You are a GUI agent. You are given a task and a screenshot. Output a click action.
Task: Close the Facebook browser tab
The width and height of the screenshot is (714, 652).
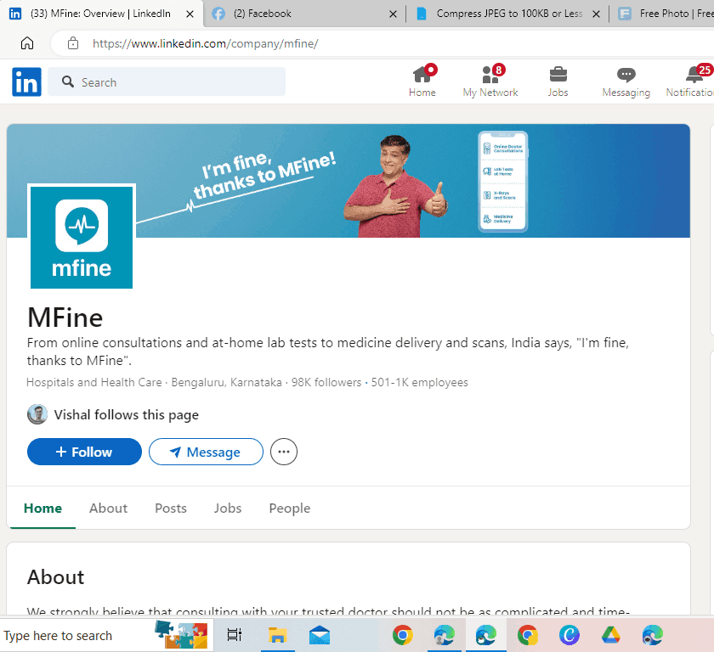392,14
